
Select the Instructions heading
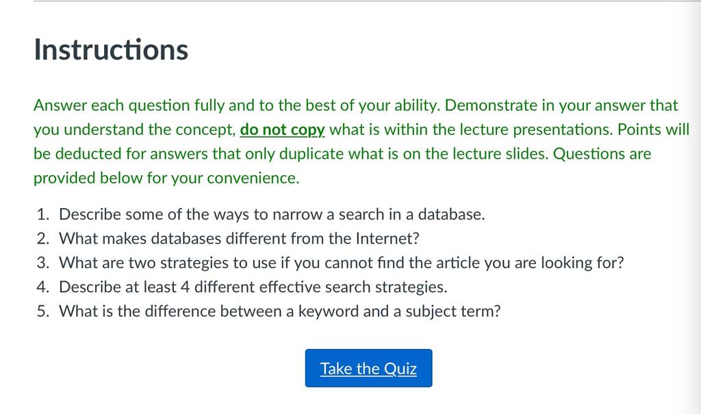(111, 49)
